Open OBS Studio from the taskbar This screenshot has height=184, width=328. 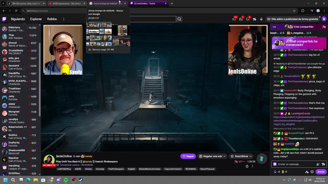click(x=73, y=180)
